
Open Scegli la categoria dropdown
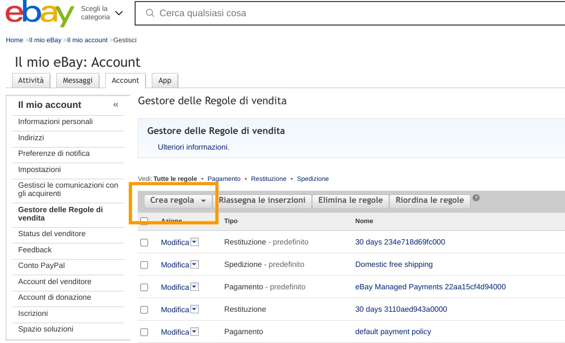tap(102, 13)
